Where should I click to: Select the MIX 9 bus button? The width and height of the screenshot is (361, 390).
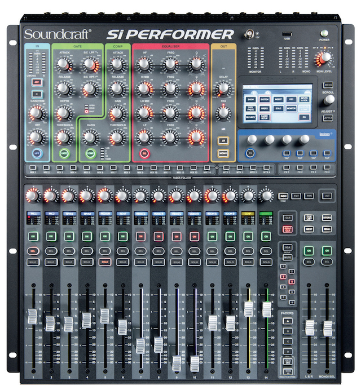pos(140,167)
